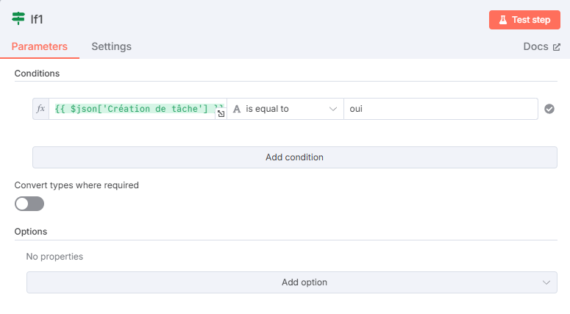Click the operator dropdown chevron arrow
Viewport: 570px width, 314px height.
point(333,109)
